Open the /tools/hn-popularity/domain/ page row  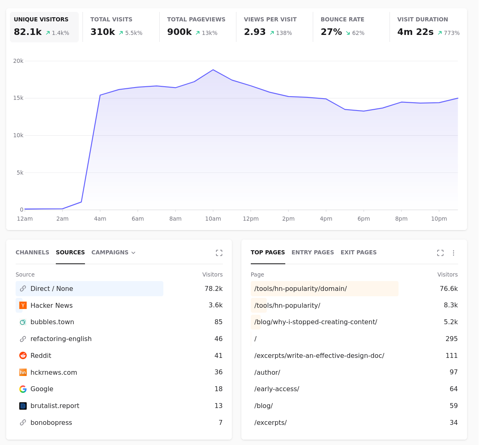pyautogui.click(x=354, y=289)
